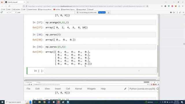Viewport: 185px width, 104px height.
Task: Show hidden system tray icons
Action: [x=160, y=102]
